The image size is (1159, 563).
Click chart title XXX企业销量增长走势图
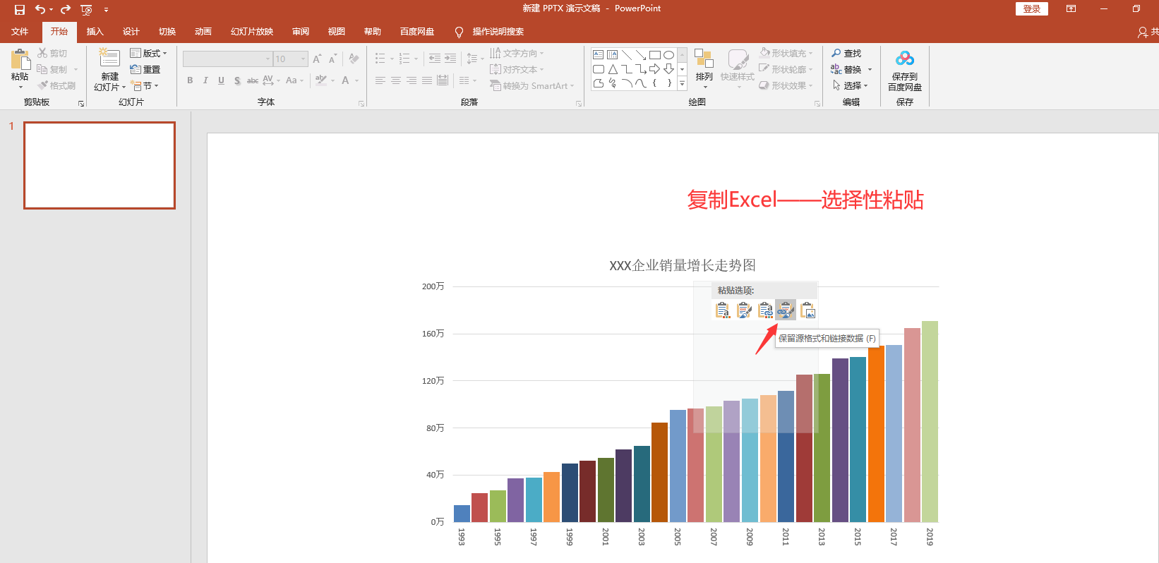click(683, 265)
